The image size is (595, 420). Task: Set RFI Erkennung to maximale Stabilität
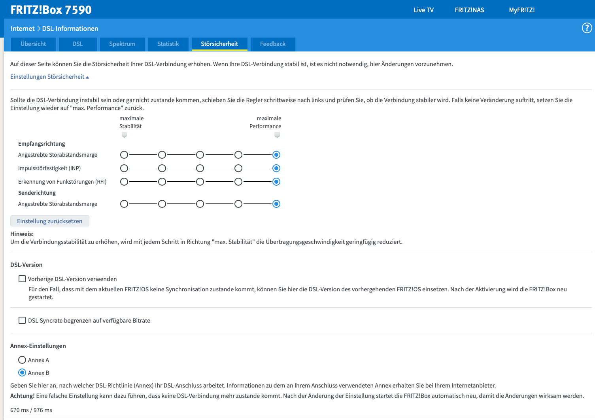(124, 182)
